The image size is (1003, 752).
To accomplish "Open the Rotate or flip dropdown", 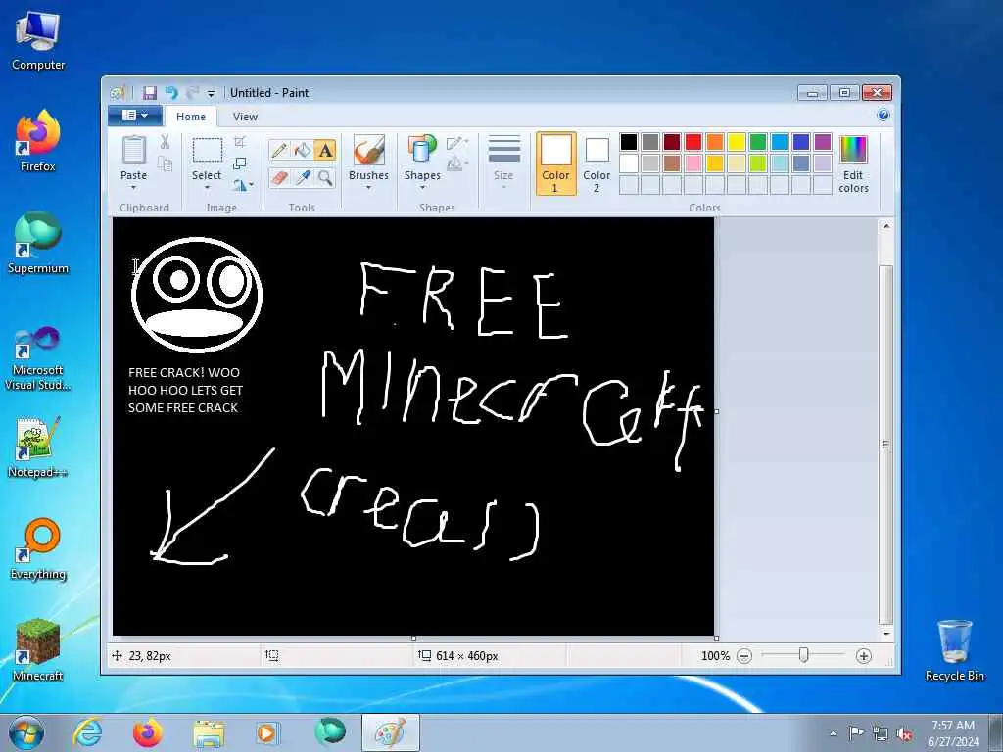I will pyautogui.click(x=243, y=185).
